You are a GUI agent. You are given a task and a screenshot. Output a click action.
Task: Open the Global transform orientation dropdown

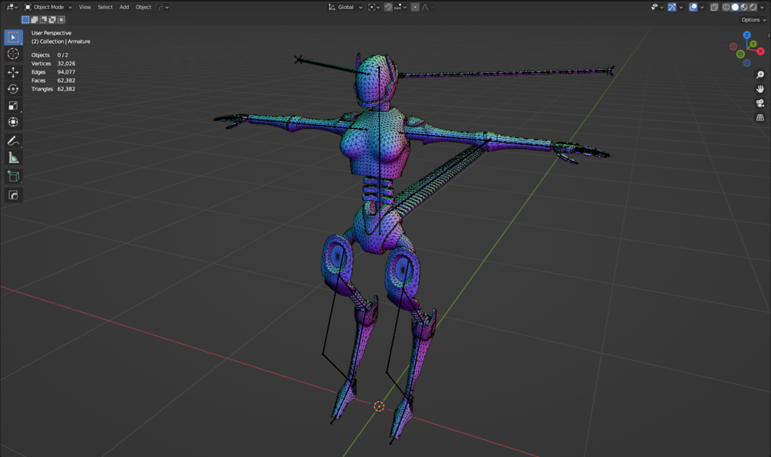pyautogui.click(x=344, y=7)
